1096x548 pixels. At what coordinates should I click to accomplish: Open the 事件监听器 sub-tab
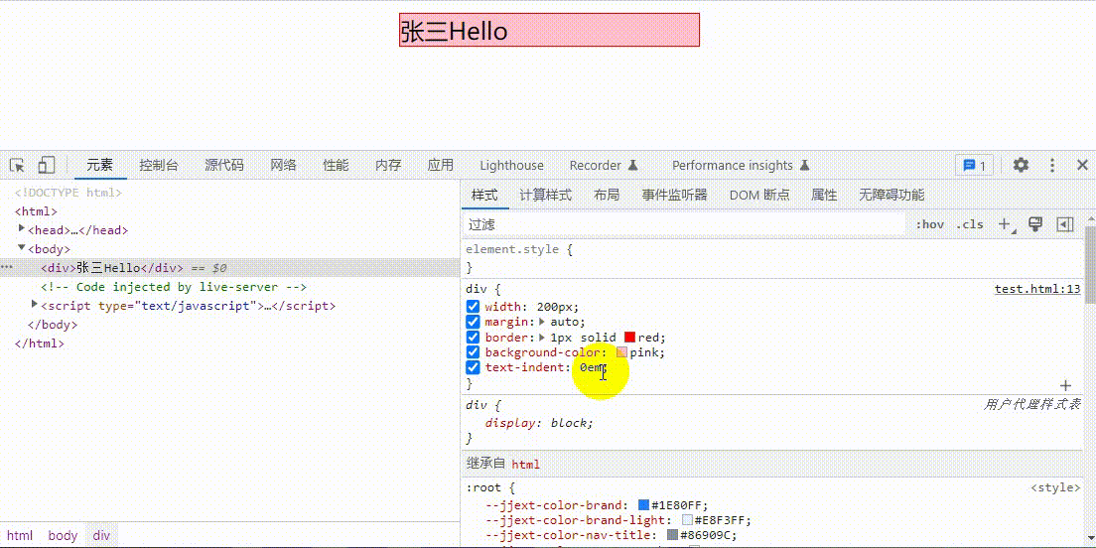(674, 195)
